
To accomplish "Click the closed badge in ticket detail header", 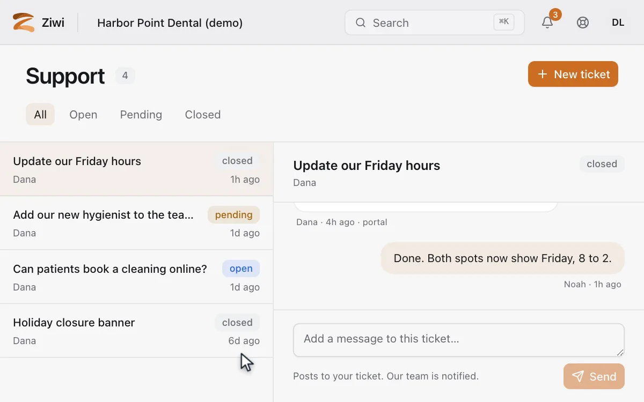I will pos(602,164).
